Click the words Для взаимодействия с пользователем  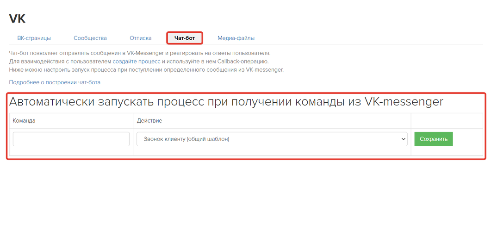pyautogui.click(x=60, y=62)
